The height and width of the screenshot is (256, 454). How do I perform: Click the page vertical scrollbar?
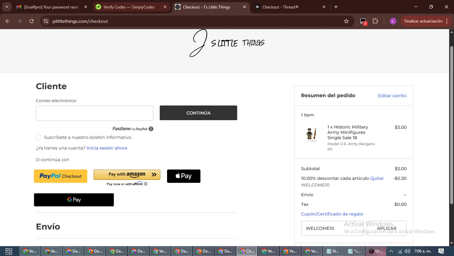coord(452,125)
